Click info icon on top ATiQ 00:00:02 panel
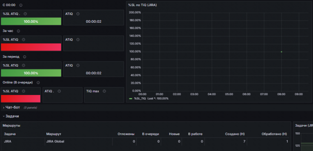 pos(78,14)
